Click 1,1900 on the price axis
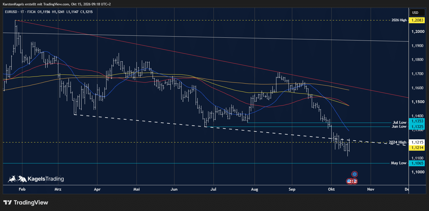This screenshot has height=211, width=429. 417,46
